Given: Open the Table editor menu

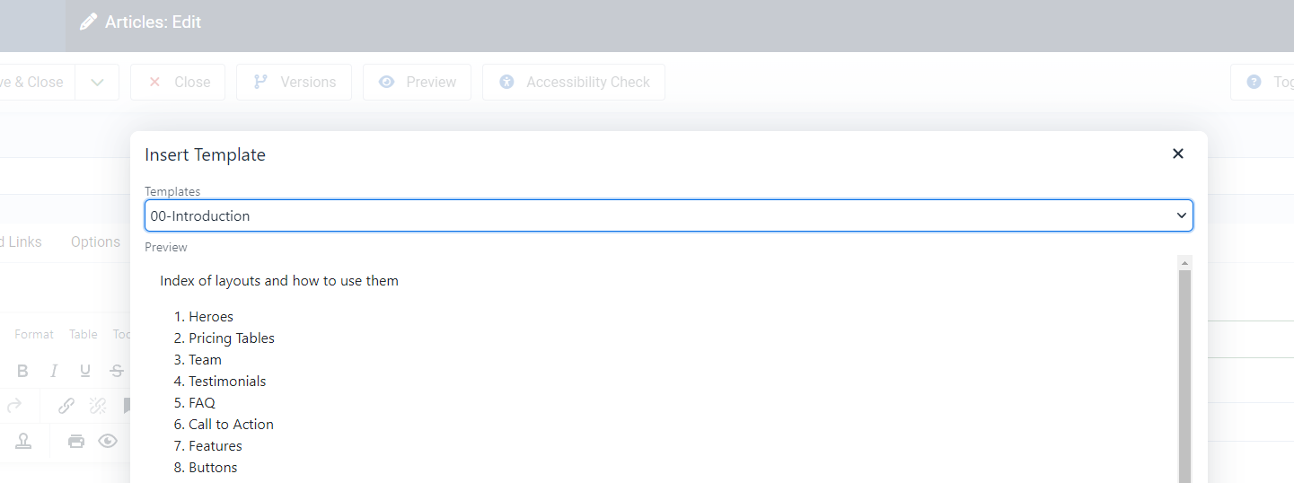Looking at the screenshot, I should pos(84,334).
